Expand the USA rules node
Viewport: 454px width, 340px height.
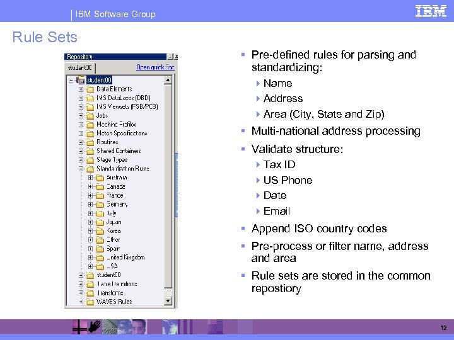pos(90,266)
